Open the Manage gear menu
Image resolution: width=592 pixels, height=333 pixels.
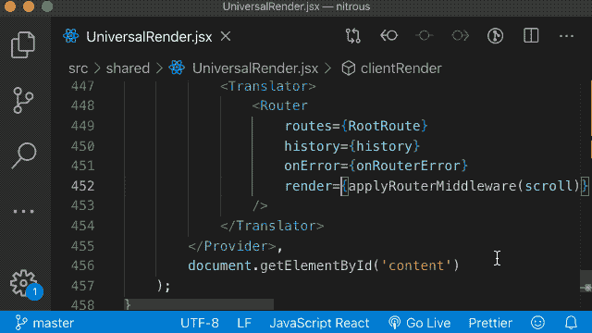coord(23,283)
